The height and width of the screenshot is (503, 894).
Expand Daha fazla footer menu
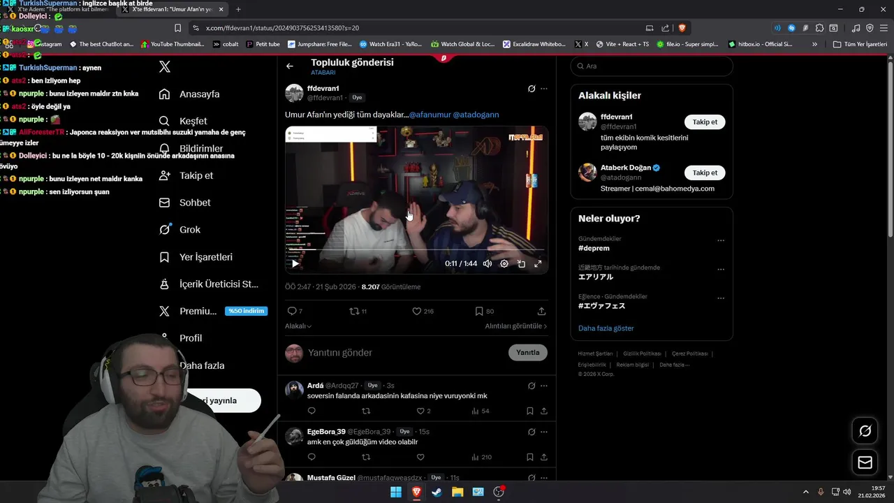[x=675, y=365]
